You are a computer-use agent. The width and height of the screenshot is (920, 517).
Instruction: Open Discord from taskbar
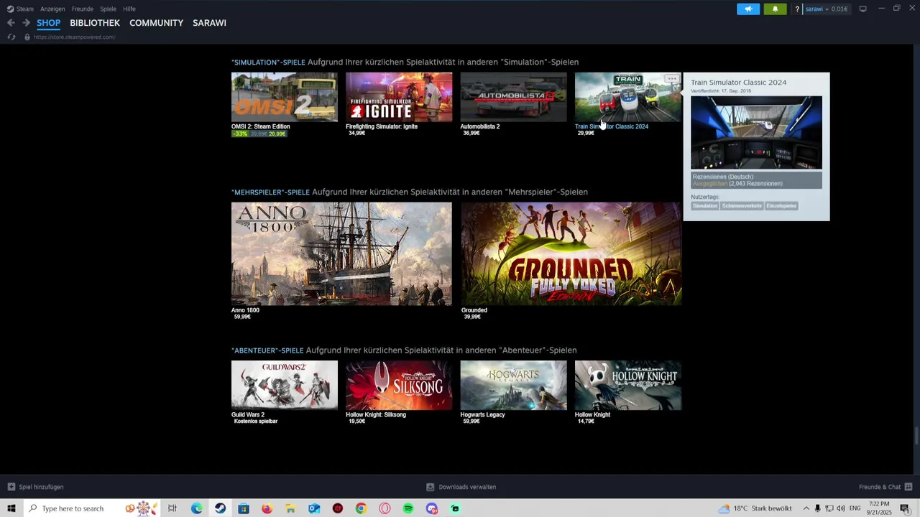431,508
